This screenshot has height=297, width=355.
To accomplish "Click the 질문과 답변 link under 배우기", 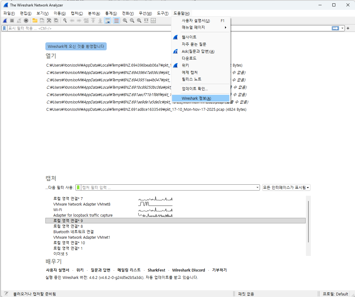I will click(100, 270).
